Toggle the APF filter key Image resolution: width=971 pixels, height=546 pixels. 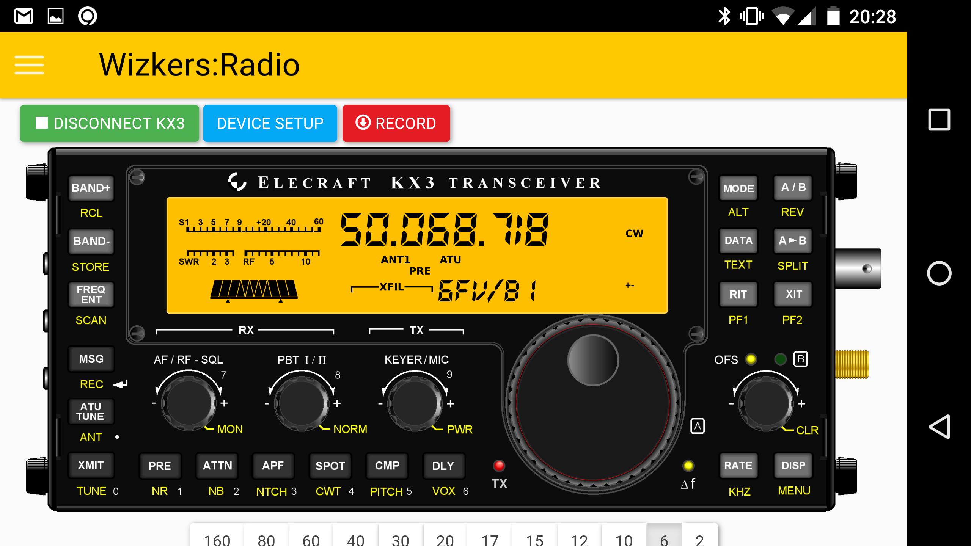pyautogui.click(x=273, y=466)
